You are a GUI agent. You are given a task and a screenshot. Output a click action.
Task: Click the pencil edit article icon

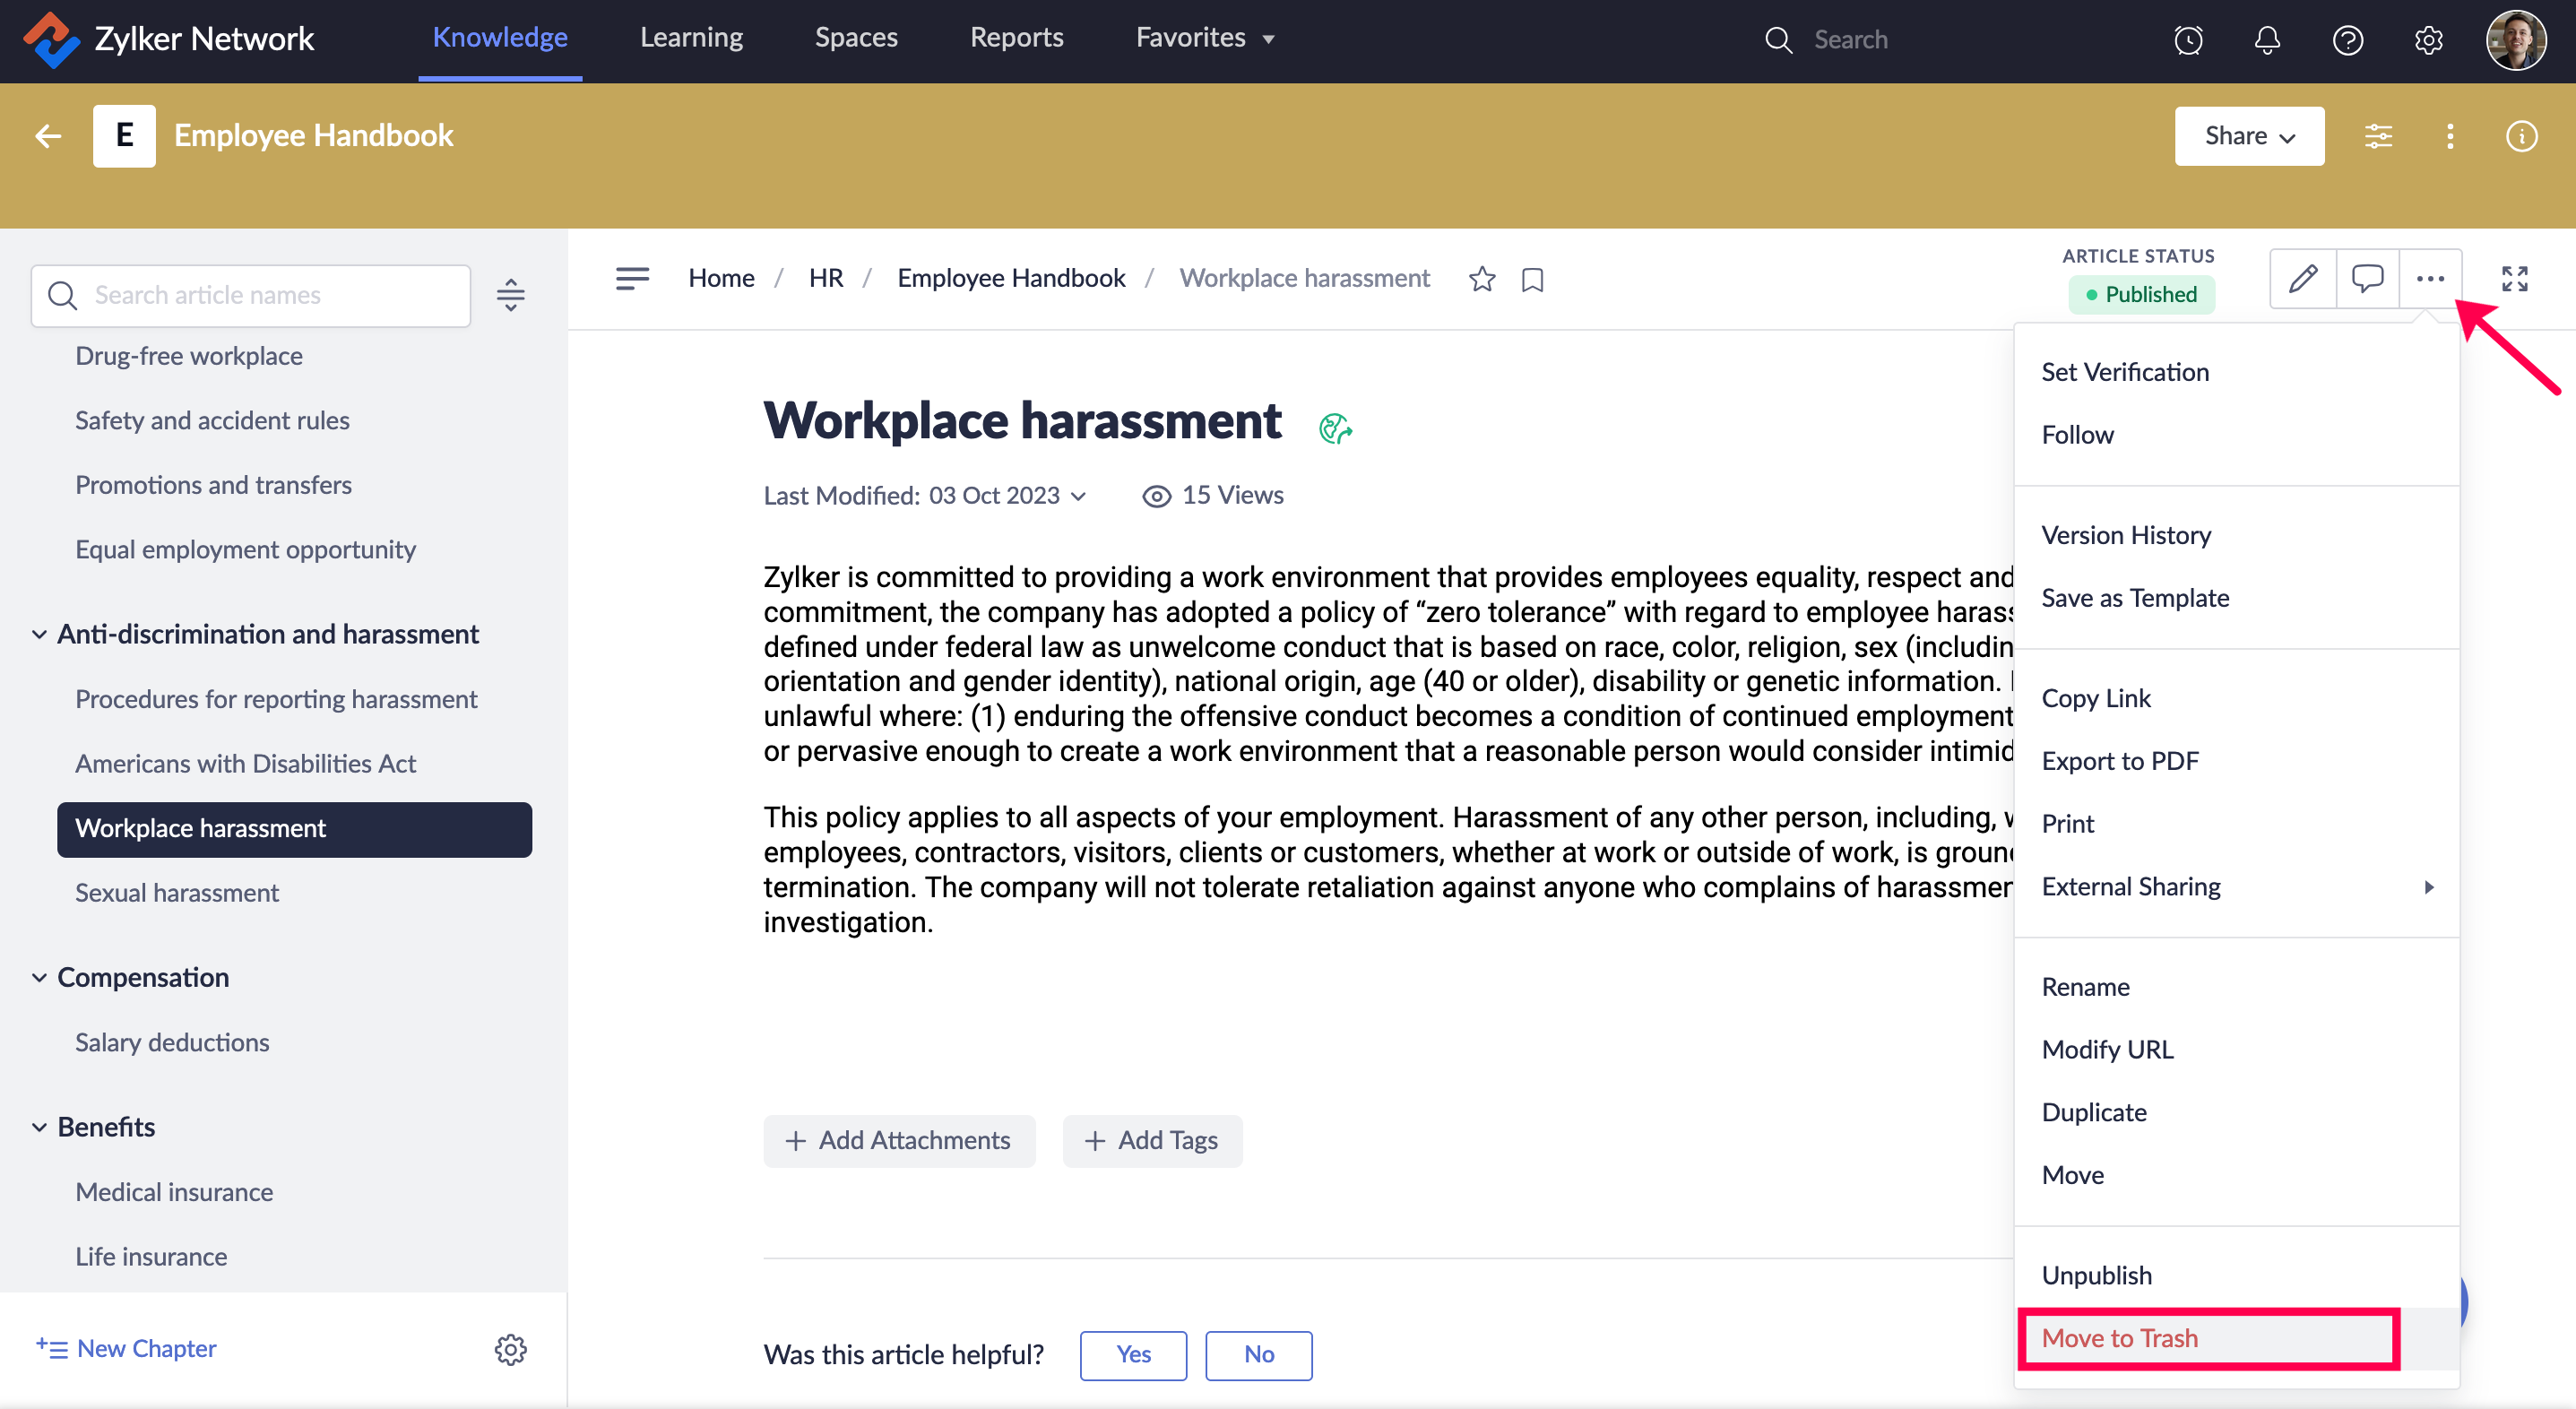click(x=2302, y=278)
